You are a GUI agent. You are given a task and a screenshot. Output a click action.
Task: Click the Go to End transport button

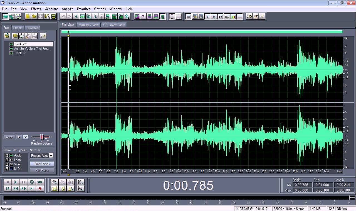click(32, 188)
